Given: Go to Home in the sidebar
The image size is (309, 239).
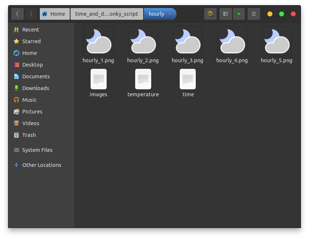Looking at the screenshot, I should 41,53.
